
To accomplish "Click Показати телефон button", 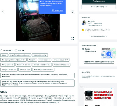I will pyautogui.click(x=99, y=7).
